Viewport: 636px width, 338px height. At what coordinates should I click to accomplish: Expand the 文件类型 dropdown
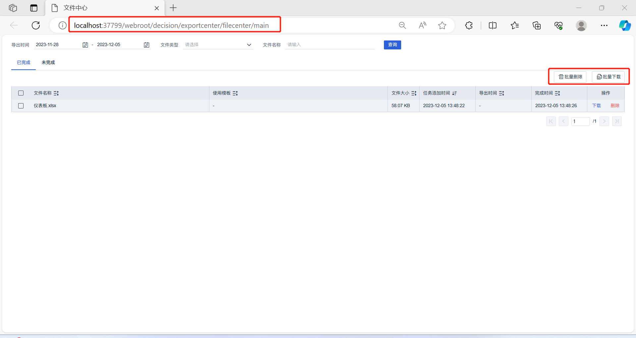click(218, 45)
